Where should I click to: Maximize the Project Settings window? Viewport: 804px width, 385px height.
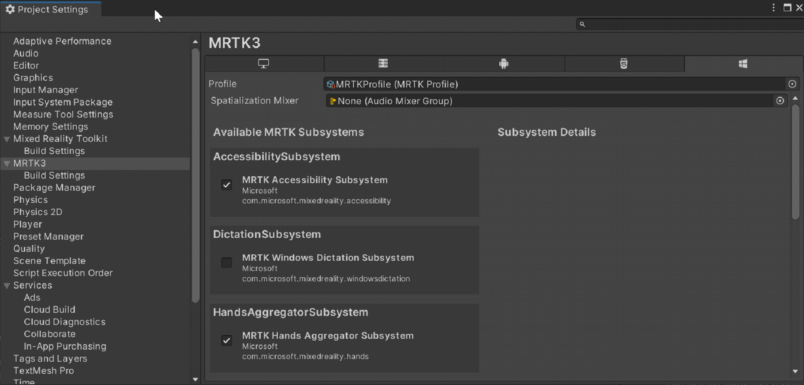pyautogui.click(x=787, y=8)
